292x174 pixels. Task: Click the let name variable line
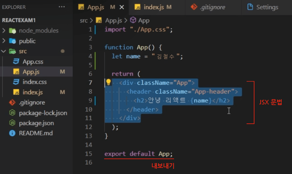click(x=147, y=56)
